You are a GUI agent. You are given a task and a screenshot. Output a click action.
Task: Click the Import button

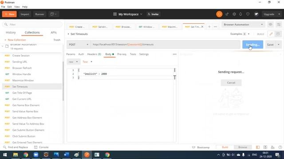pyautogui.click(x=25, y=14)
